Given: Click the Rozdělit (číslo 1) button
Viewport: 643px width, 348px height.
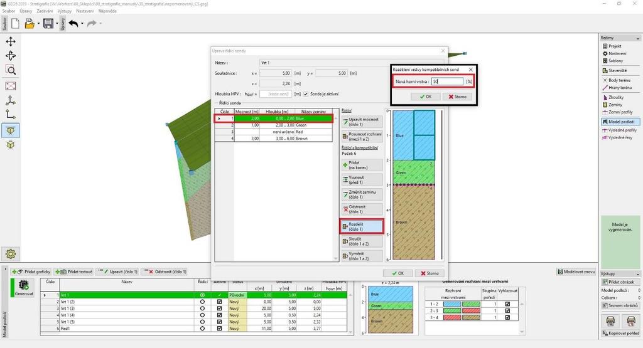Looking at the screenshot, I should (362, 226).
